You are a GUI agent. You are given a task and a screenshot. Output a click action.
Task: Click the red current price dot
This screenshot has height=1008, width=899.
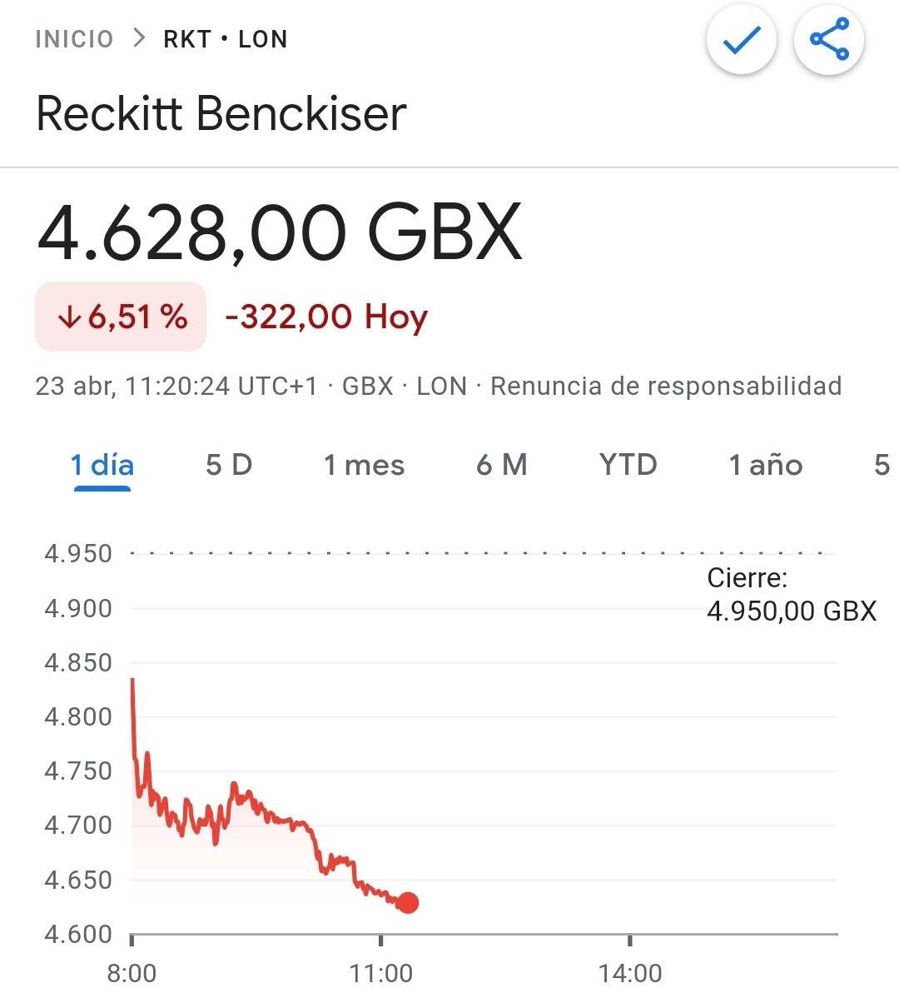click(x=408, y=902)
